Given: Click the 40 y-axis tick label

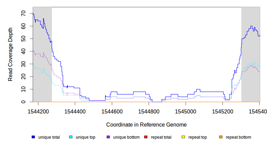Looking at the screenshot, I should tap(23, 51).
